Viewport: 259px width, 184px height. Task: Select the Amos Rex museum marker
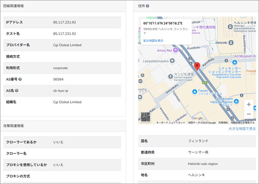coord(175,50)
